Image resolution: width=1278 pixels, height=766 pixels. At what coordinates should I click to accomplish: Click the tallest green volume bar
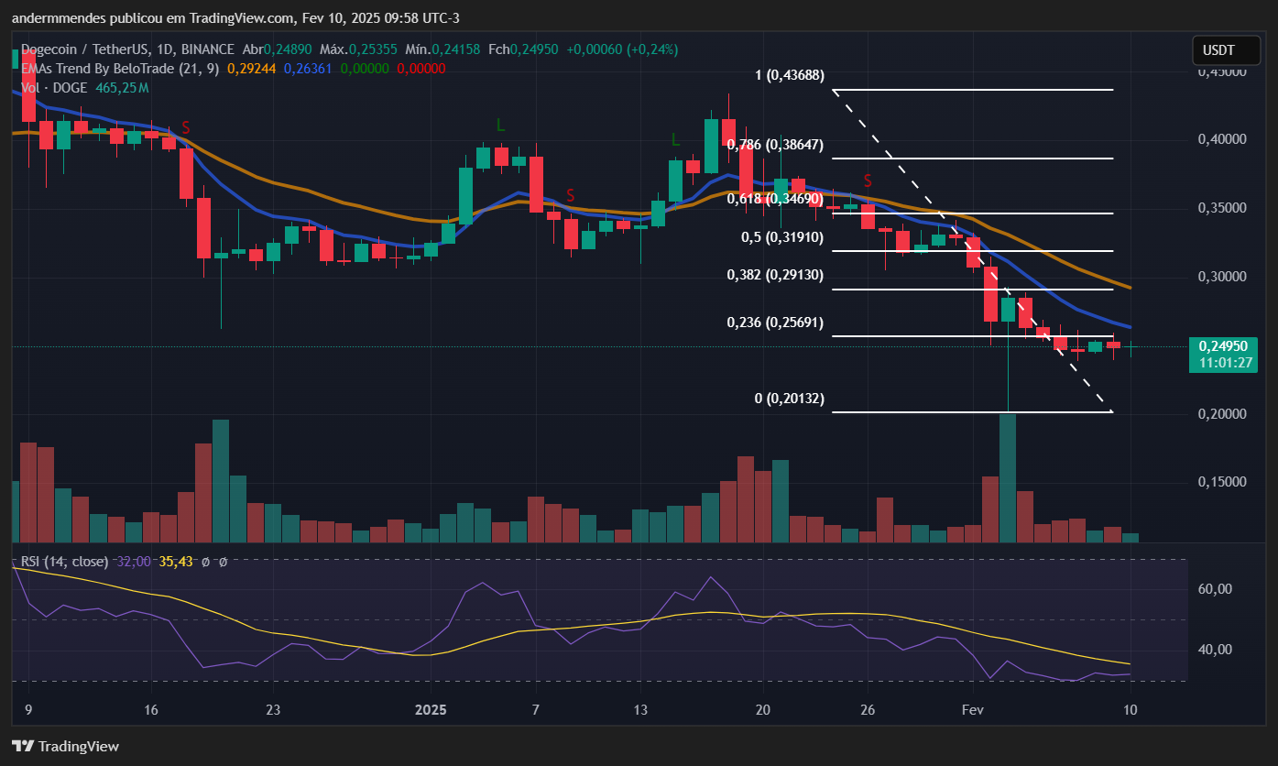[x=1008, y=477]
